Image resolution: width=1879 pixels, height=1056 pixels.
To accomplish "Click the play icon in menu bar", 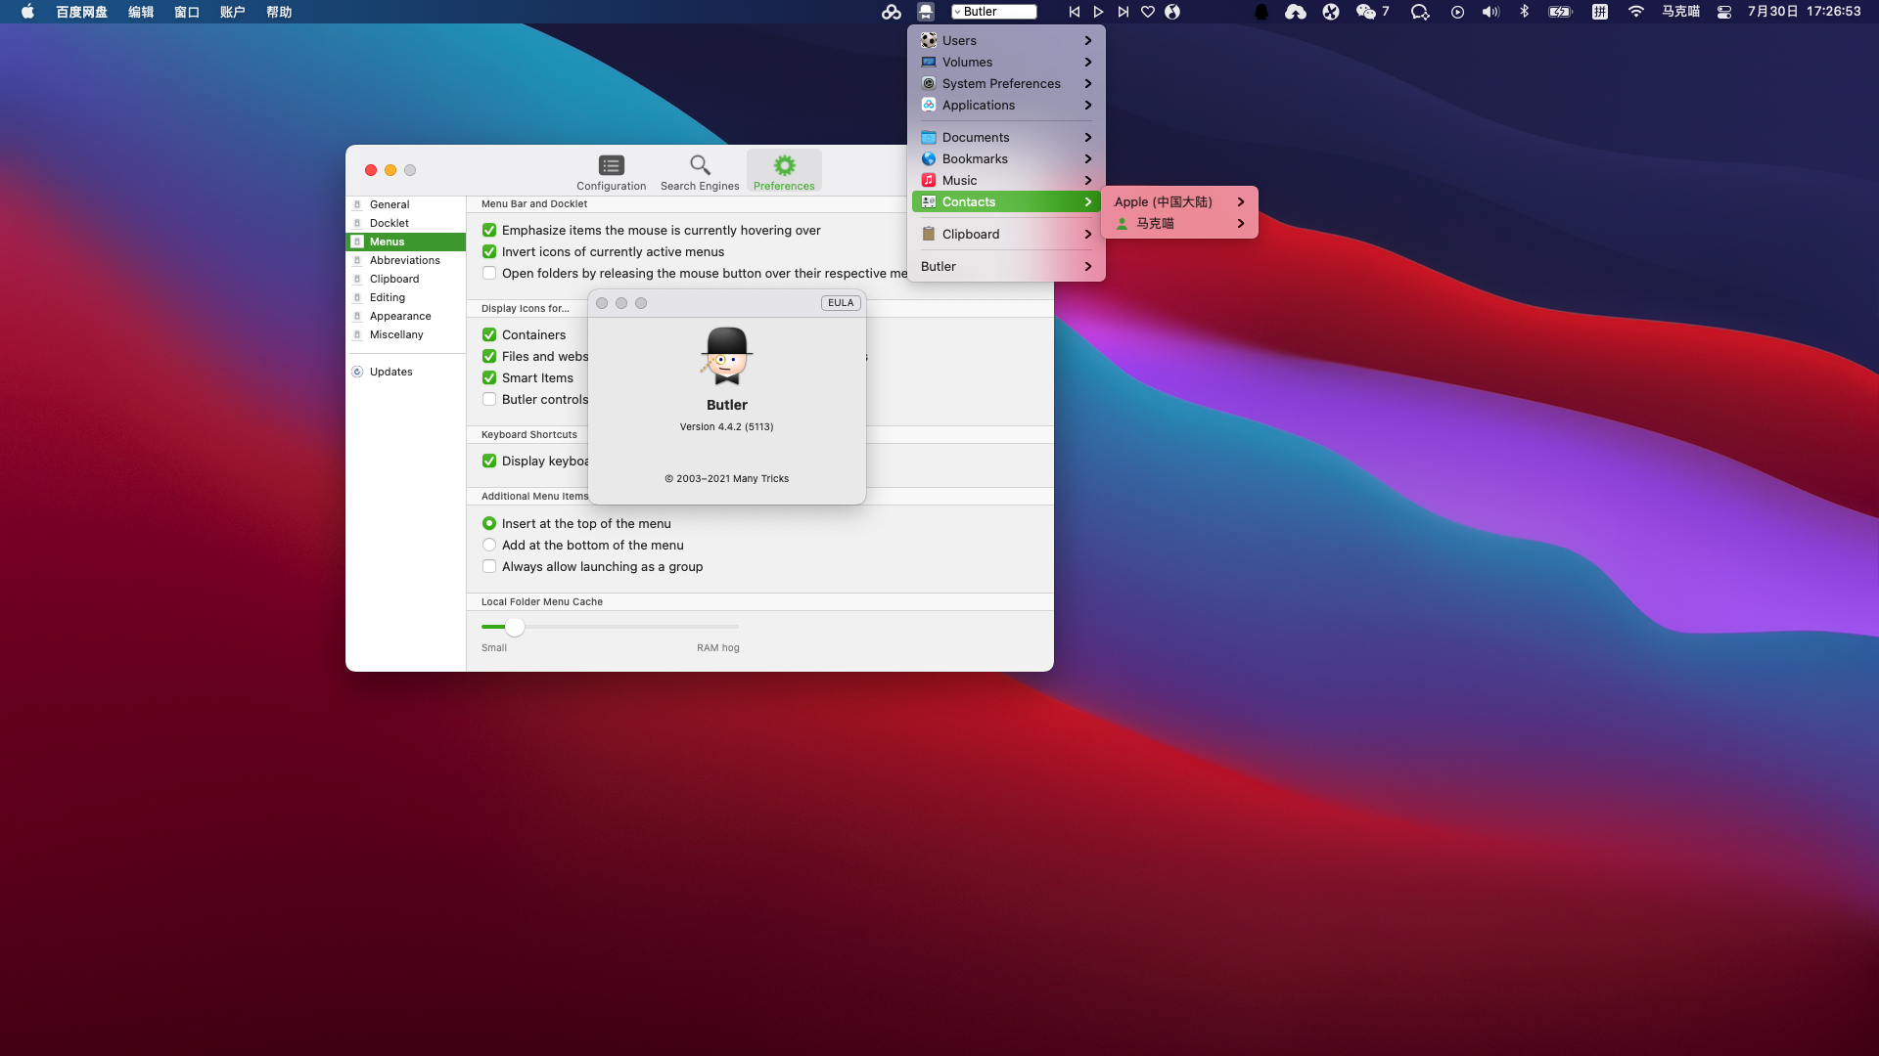I will [x=1098, y=12].
